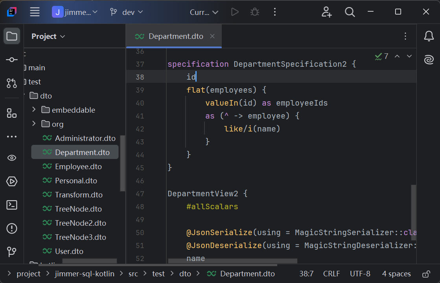440x283 pixels.
Task: Open the dev branch dropdown
Action: point(126,12)
